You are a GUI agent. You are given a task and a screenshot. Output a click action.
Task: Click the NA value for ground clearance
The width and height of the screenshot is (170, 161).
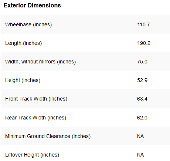point(140,136)
